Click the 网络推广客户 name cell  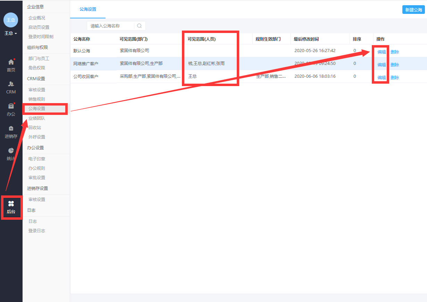tap(86, 64)
